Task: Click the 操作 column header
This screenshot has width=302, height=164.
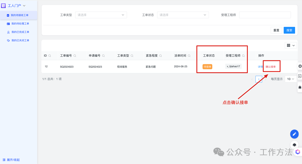Action: (261, 56)
